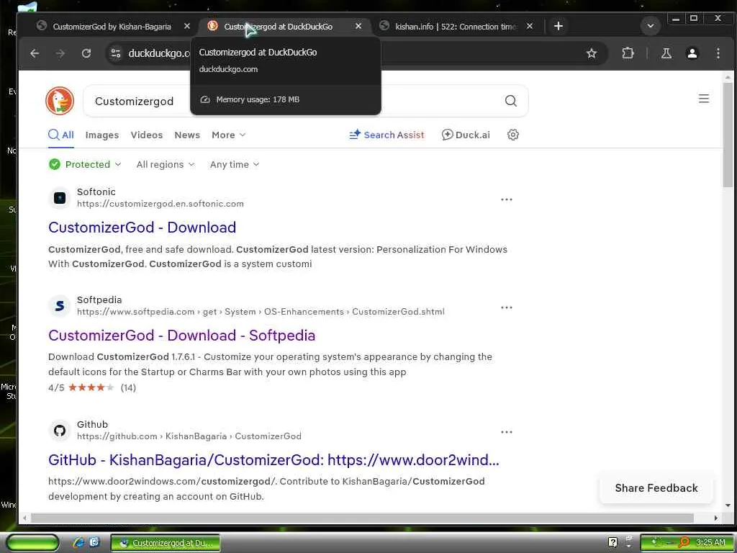Close the kishan.info 522 tab

pos(529,27)
